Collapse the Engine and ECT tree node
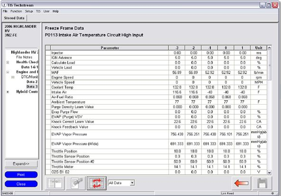281x196 pixels. (8, 72)
